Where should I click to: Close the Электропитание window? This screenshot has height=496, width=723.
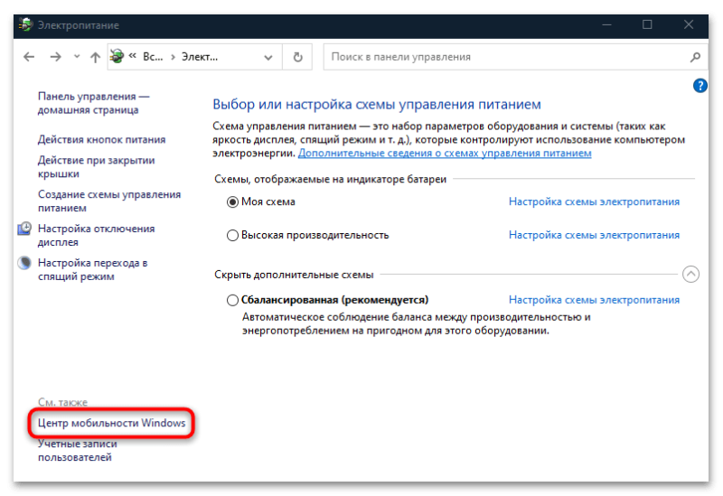point(689,25)
